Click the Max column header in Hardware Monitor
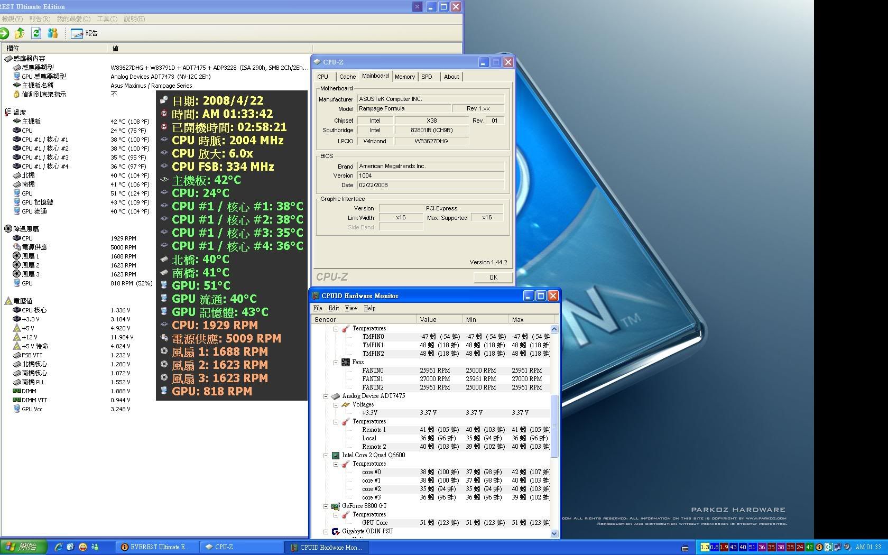The image size is (888, 555). 530,319
